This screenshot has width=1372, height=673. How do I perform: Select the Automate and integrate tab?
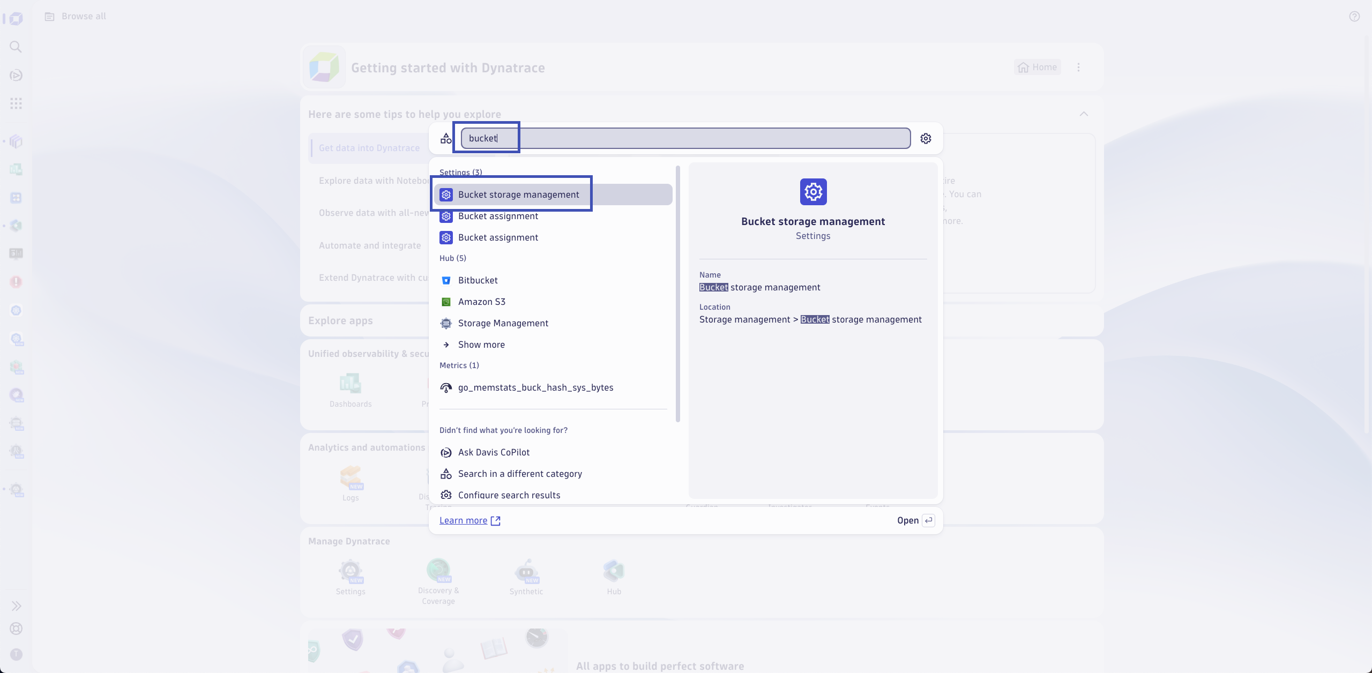point(370,245)
